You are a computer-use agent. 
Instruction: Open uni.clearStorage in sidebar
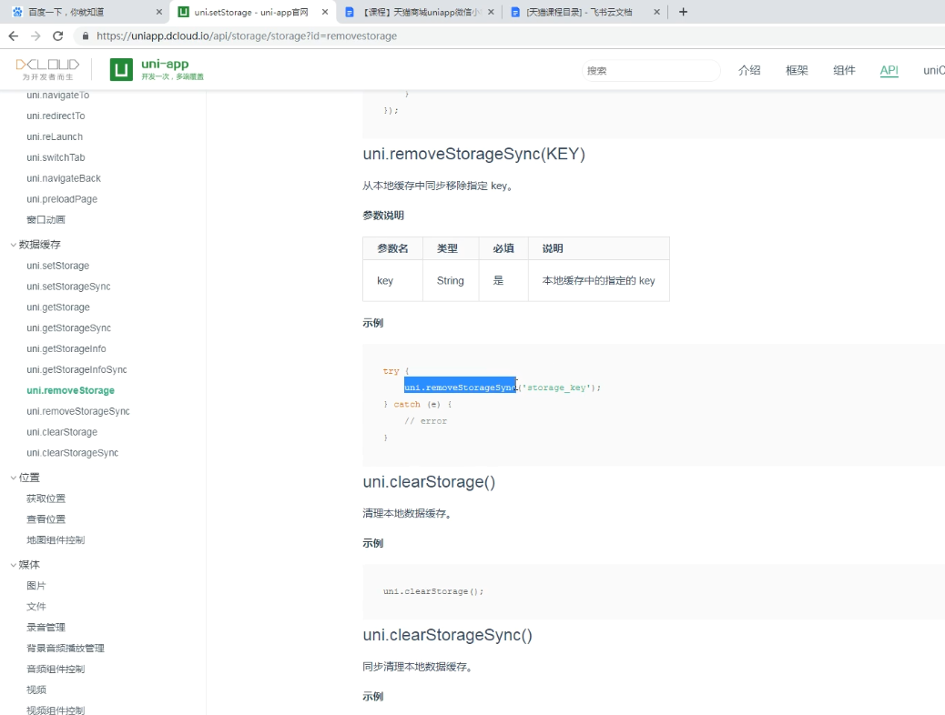click(62, 432)
